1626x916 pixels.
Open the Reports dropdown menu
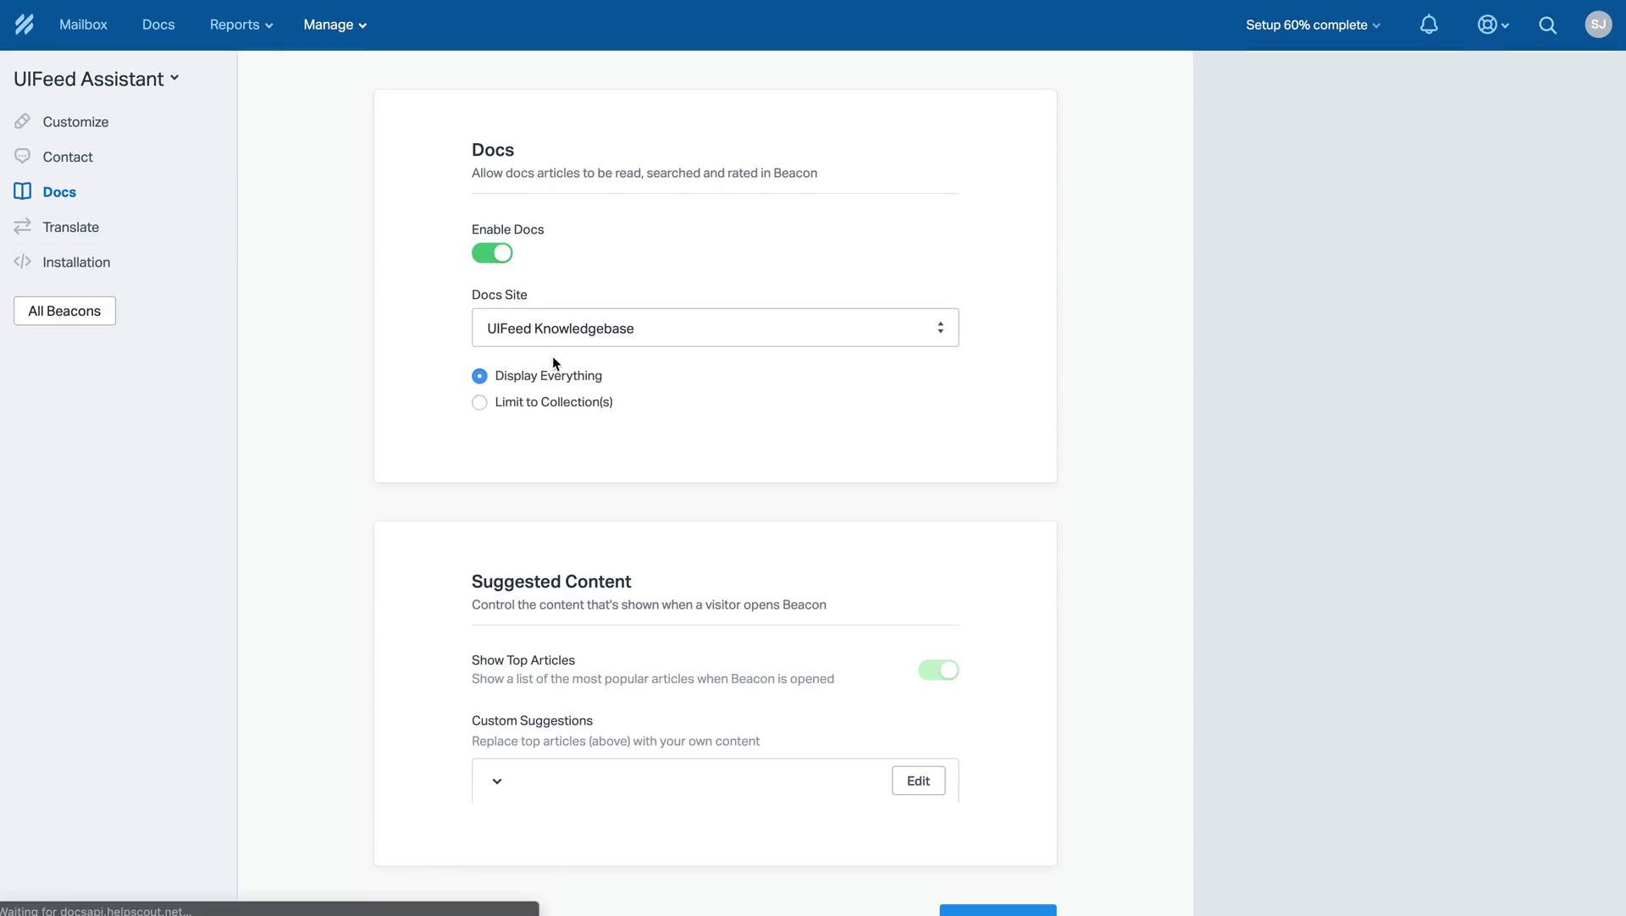(x=239, y=25)
